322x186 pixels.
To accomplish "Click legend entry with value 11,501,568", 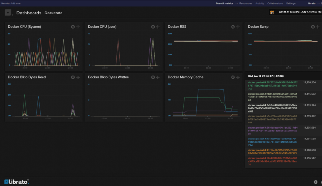I will pos(283,142).
